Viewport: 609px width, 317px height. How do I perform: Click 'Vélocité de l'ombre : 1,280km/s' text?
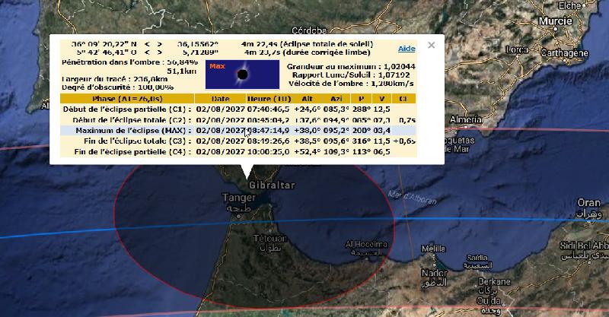(351, 84)
